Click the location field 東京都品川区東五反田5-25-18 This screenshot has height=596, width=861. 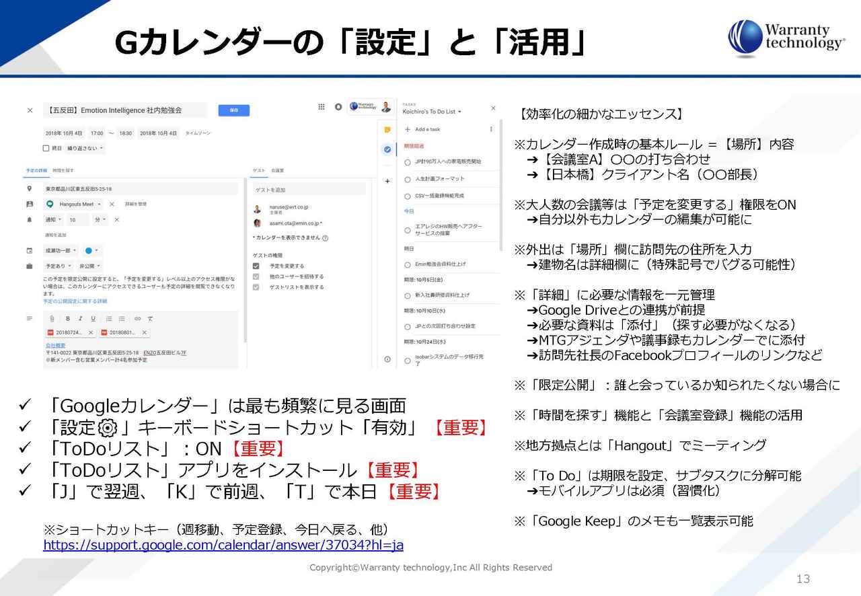click(141, 189)
